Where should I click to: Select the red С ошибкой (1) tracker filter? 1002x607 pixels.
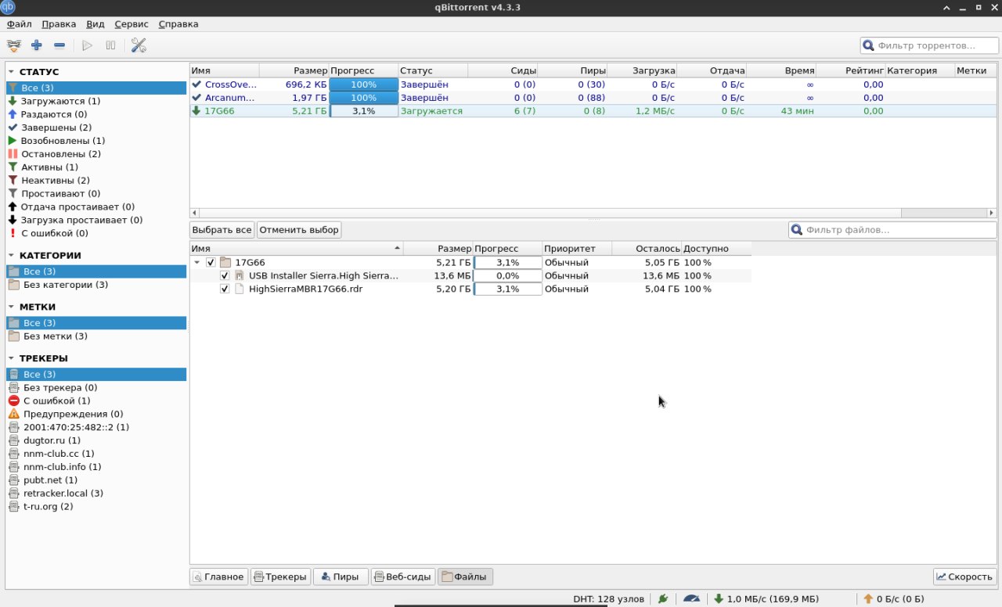[96, 400]
